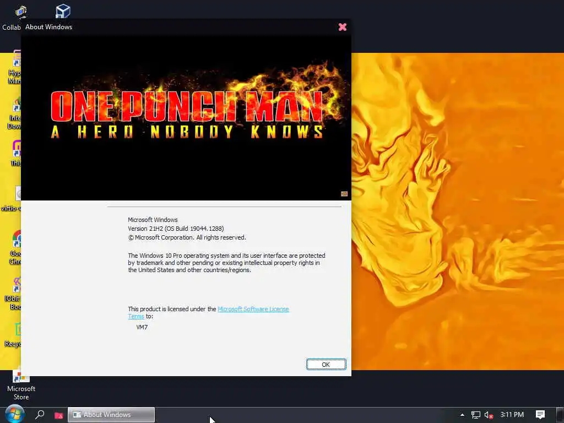This screenshot has height=423, width=564.
Task: Select the Hyper-V Manager desktop shortcut
Action: pyautogui.click(x=15, y=67)
